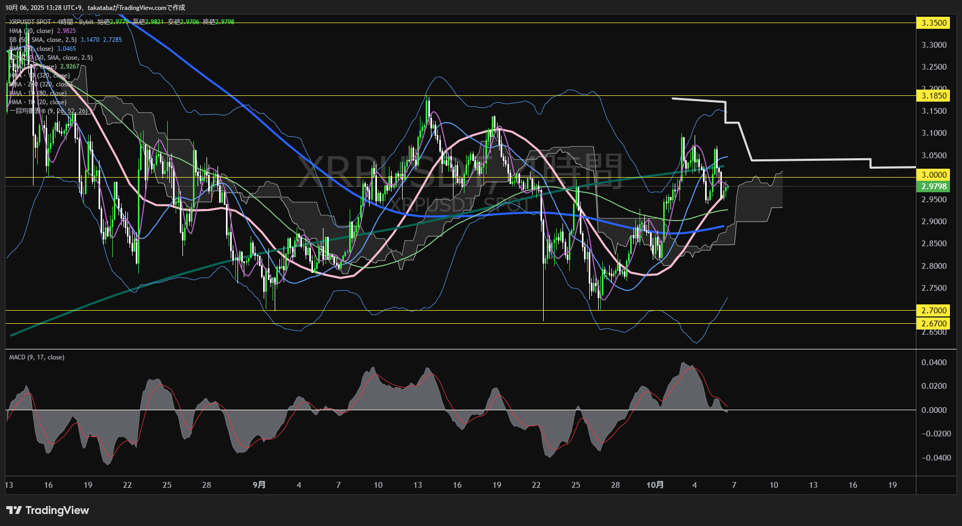962x526 pixels.
Task: Click the Ichimoku (9, 26, 52, 26) legend label
Action: (x=48, y=111)
